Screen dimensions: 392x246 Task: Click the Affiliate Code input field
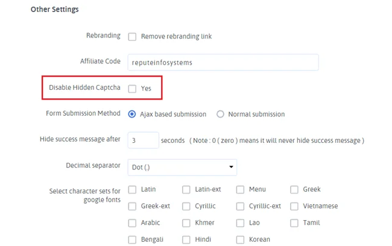(x=223, y=62)
